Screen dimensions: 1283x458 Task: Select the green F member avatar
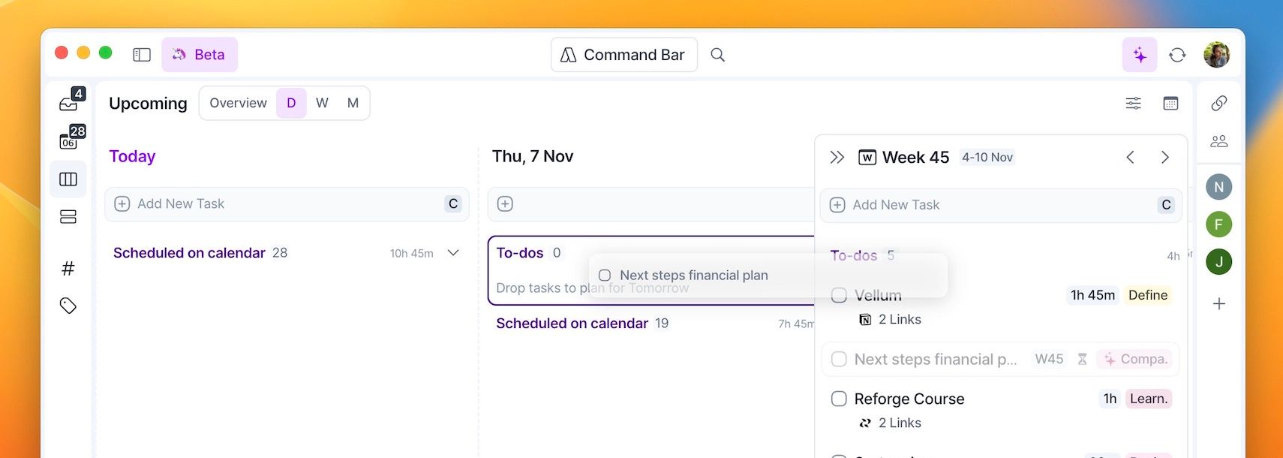pyautogui.click(x=1218, y=224)
